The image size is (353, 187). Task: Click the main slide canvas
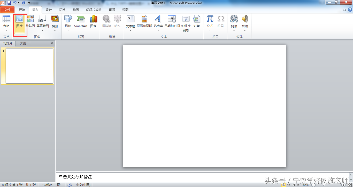coord(205,106)
